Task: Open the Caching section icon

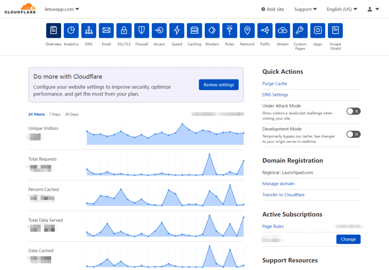Action: 194,31
